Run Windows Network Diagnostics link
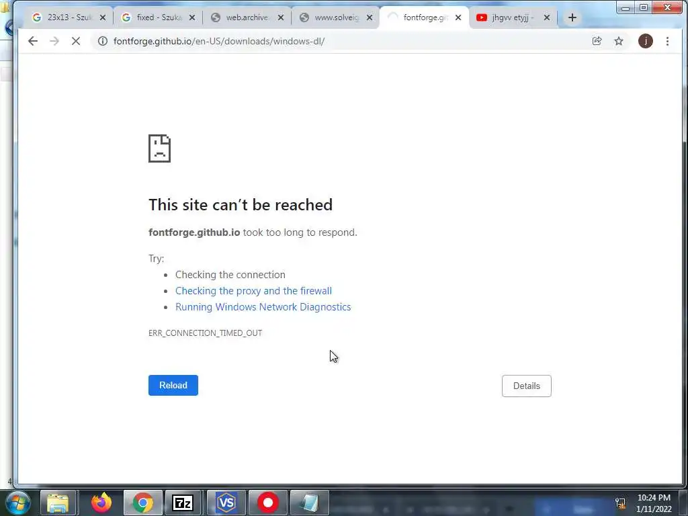Screen dimensions: 688x516 coord(263,307)
